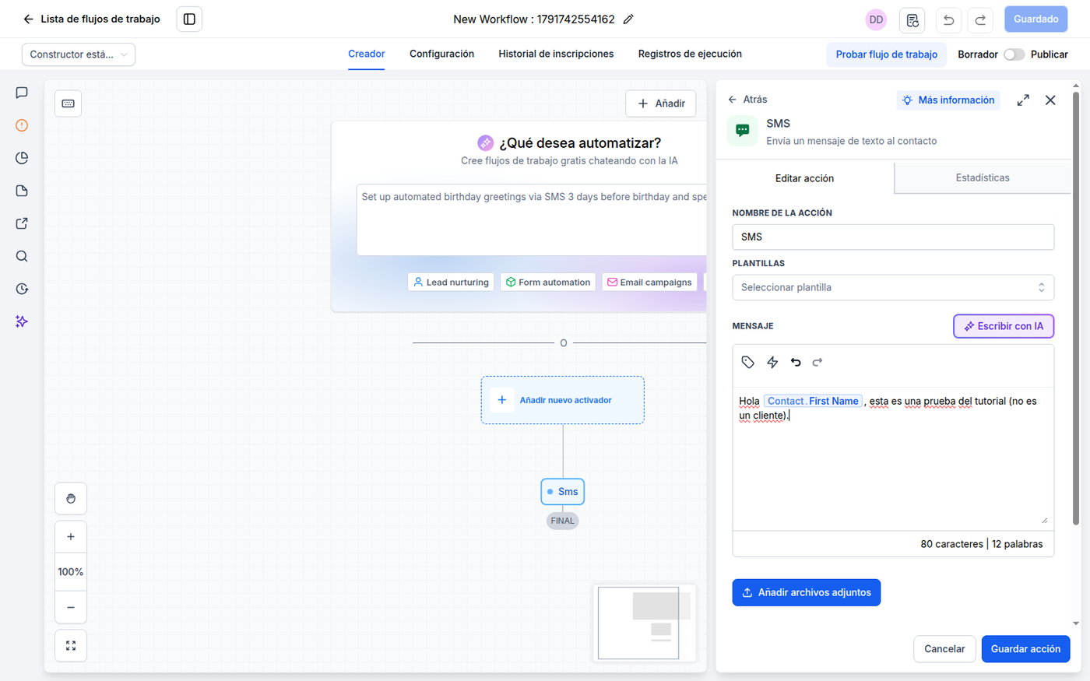This screenshot has width=1090, height=681.
Task: Close the SMS action panel
Action: tap(1050, 100)
